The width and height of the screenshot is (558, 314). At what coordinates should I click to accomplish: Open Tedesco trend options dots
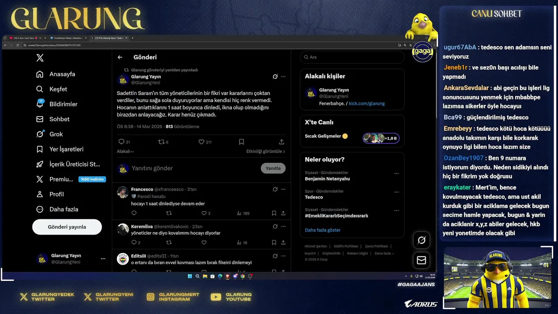click(397, 192)
